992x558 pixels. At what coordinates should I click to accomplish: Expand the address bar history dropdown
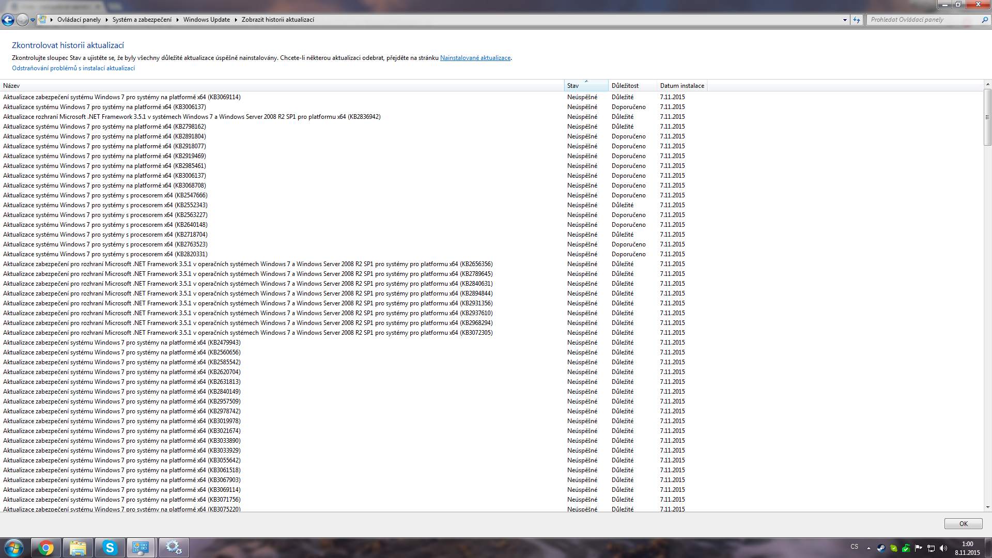845,20
